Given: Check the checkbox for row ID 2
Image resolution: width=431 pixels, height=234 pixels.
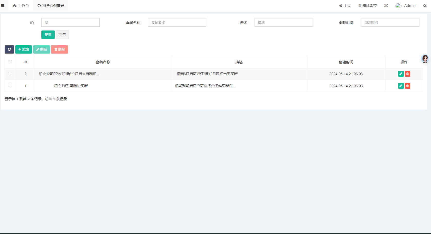Looking at the screenshot, I should (x=11, y=74).
